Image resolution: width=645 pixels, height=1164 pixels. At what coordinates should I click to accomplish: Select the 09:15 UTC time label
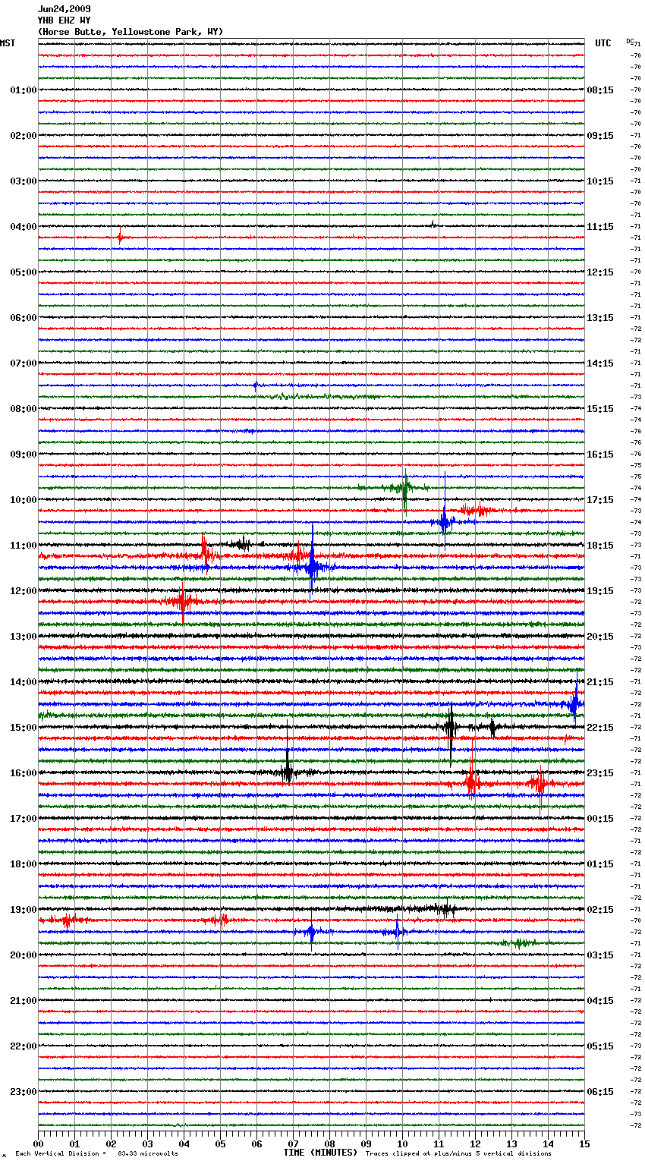coord(600,136)
